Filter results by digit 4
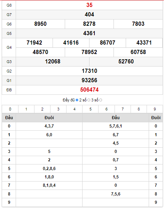164x208 pixels. point(75,109)
